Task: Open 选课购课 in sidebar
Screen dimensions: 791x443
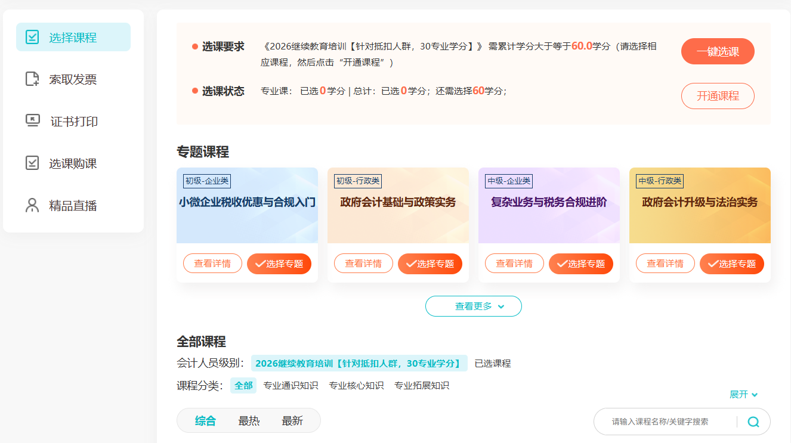Action: point(73,163)
